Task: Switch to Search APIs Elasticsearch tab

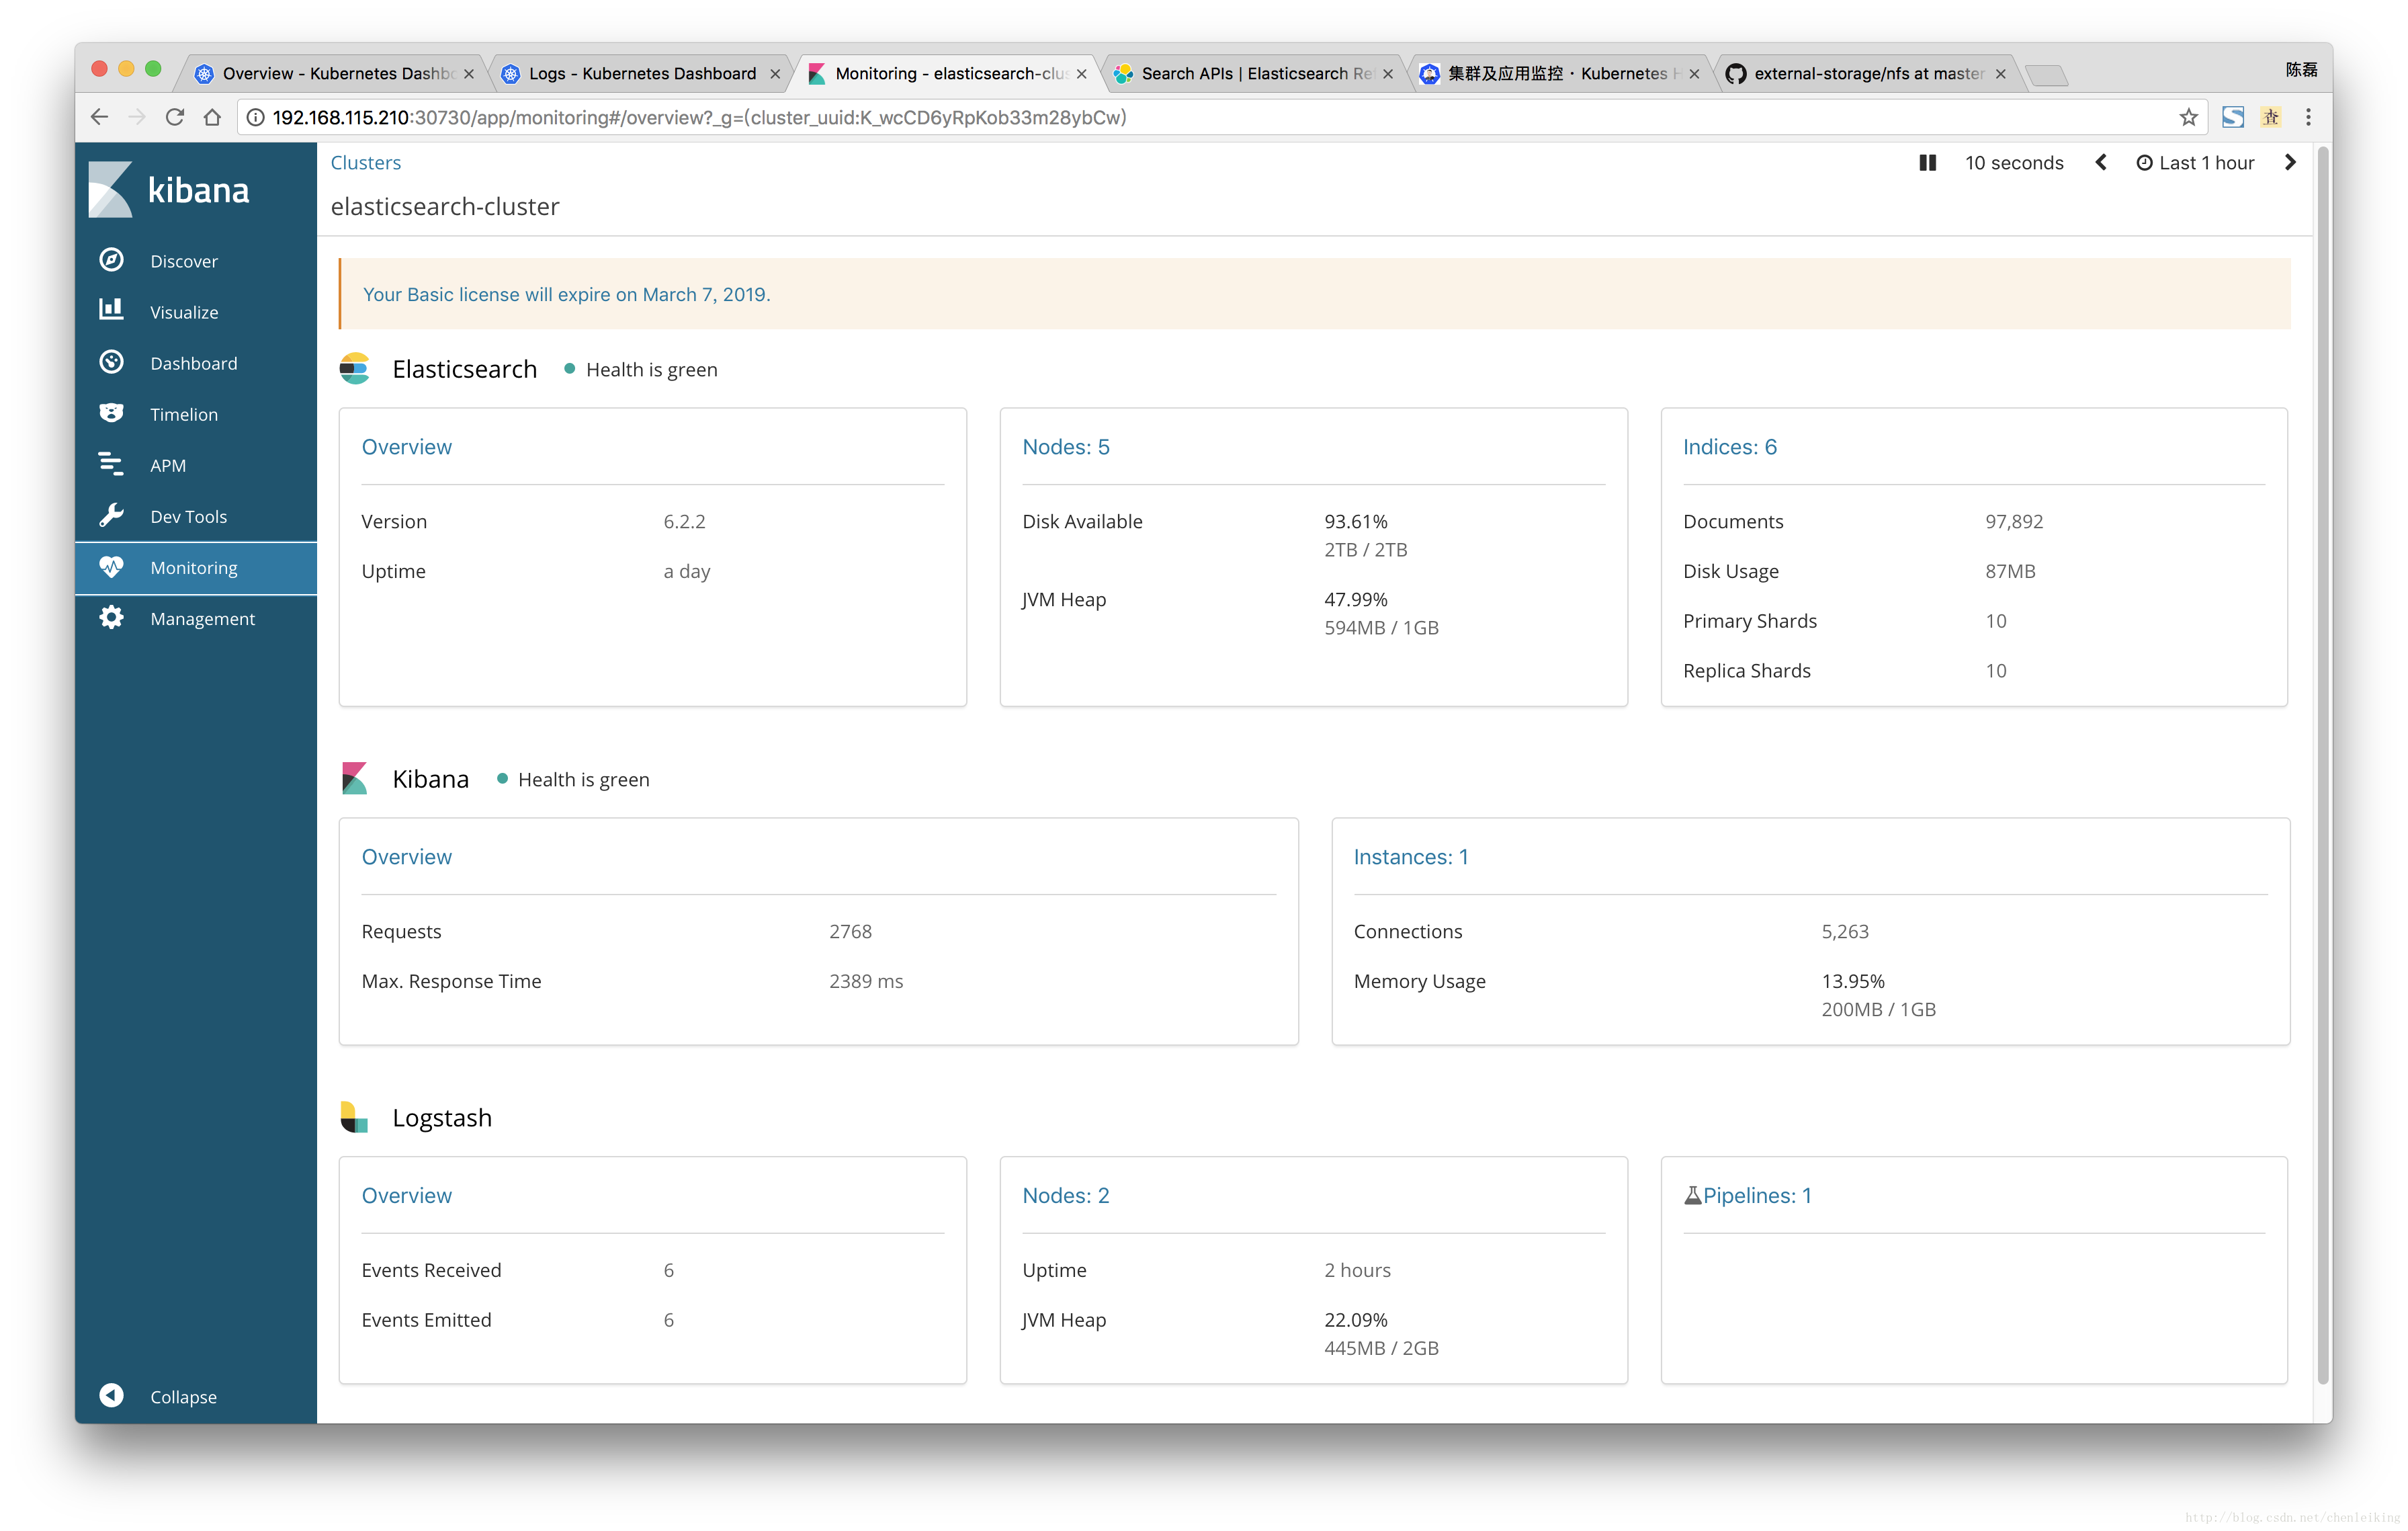Action: 1254,73
